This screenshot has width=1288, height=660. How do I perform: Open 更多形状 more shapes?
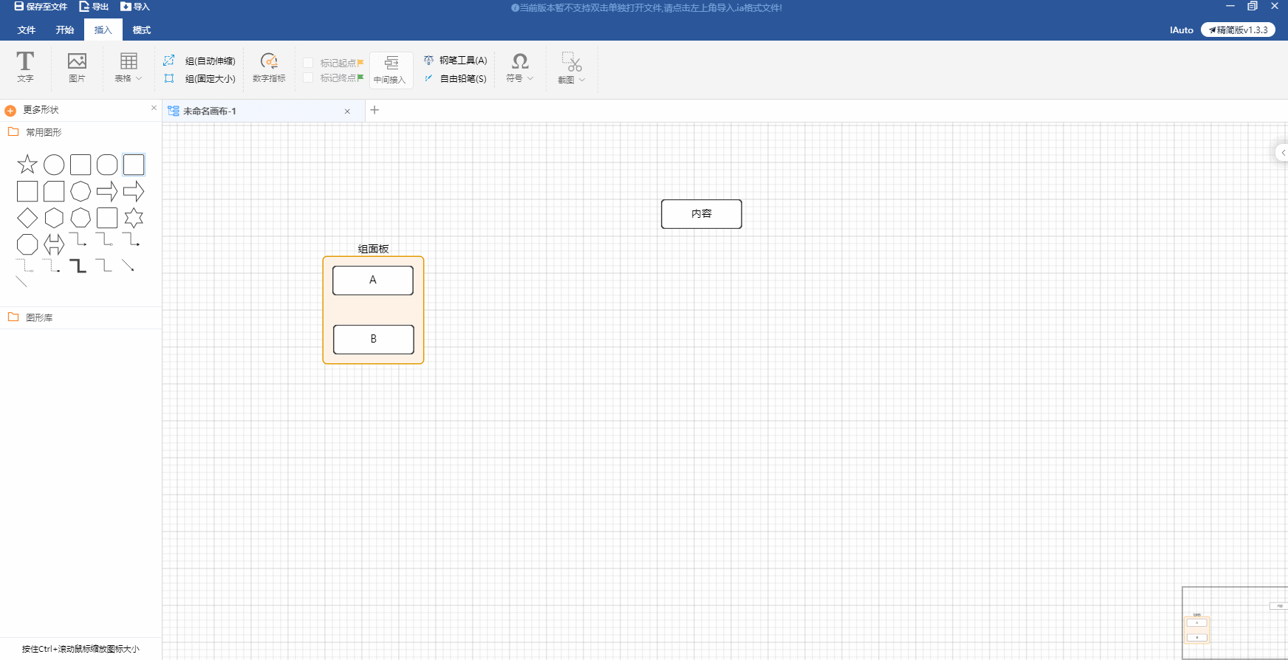pos(32,110)
